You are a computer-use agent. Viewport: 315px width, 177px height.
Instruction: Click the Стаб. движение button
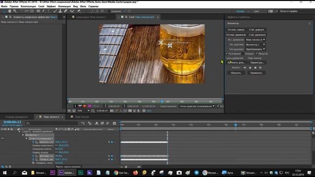click(x=257, y=35)
